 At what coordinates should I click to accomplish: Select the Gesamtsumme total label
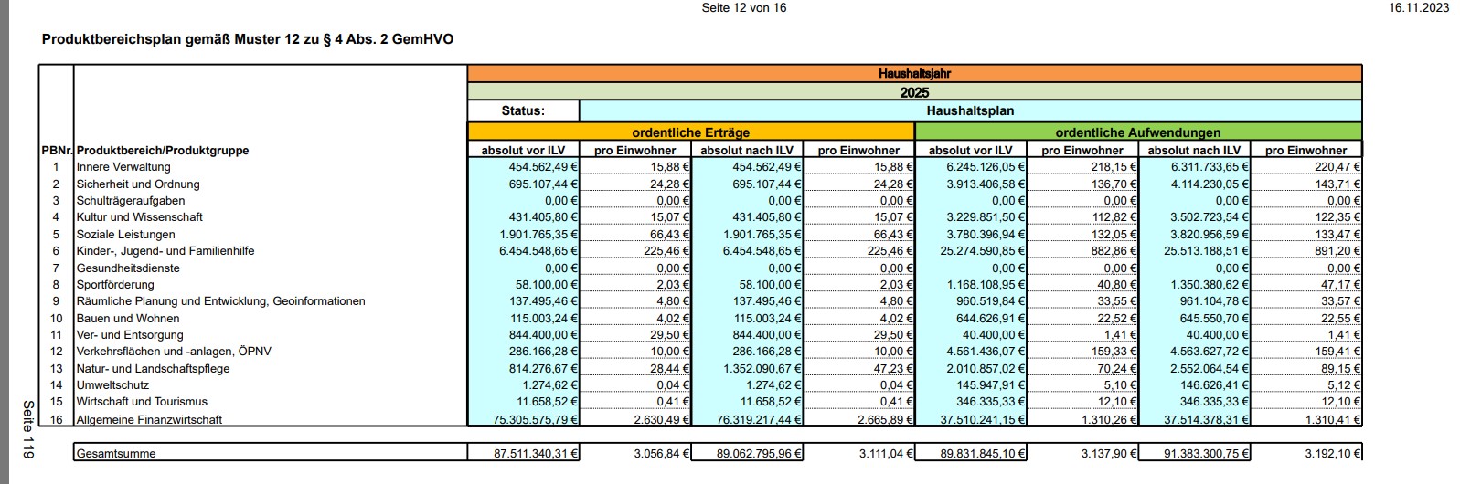coord(116,454)
